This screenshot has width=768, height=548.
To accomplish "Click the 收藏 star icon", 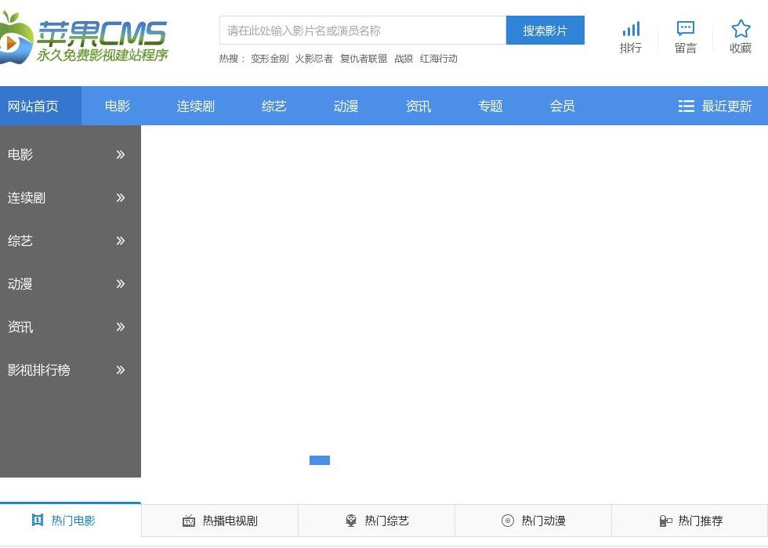I will tap(741, 29).
